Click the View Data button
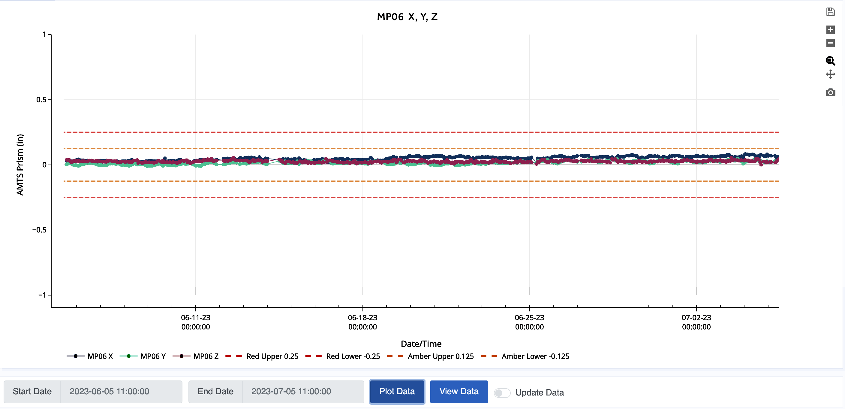Screen dimensions: 845x409 pos(459,391)
